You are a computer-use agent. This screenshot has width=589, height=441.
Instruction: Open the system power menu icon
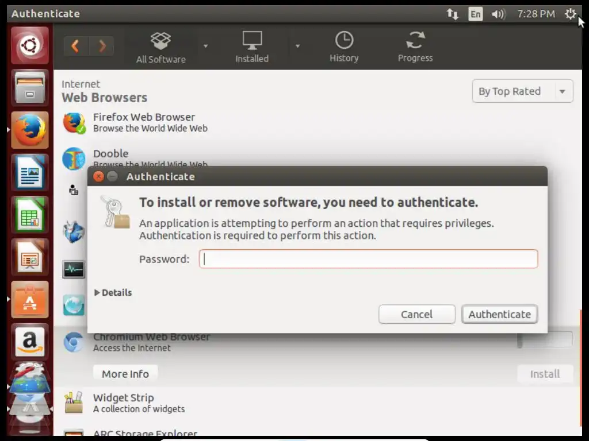(570, 14)
